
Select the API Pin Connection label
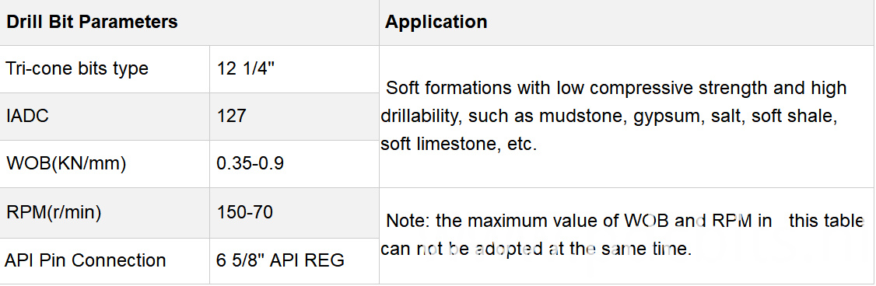click(x=86, y=260)
